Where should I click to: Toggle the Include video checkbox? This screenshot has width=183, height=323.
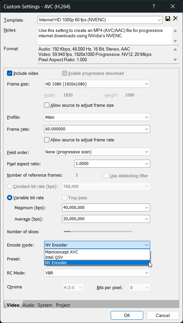pyautogui.click(x=10, y=73)
